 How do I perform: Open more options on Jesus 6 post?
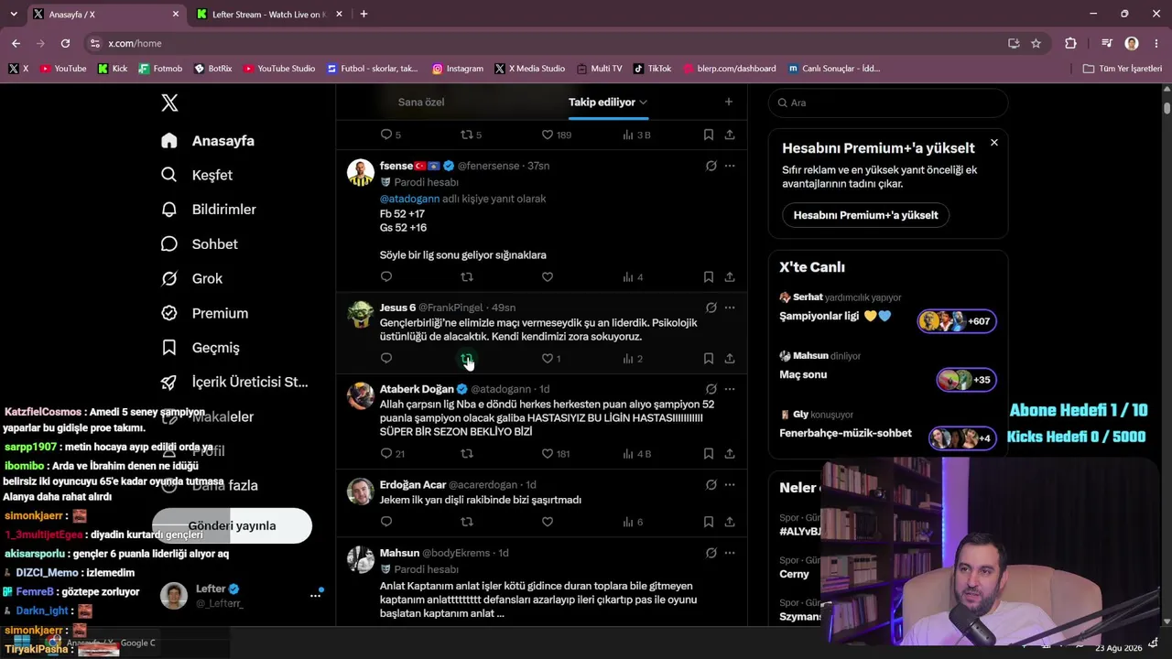click(x=730, y=308)
